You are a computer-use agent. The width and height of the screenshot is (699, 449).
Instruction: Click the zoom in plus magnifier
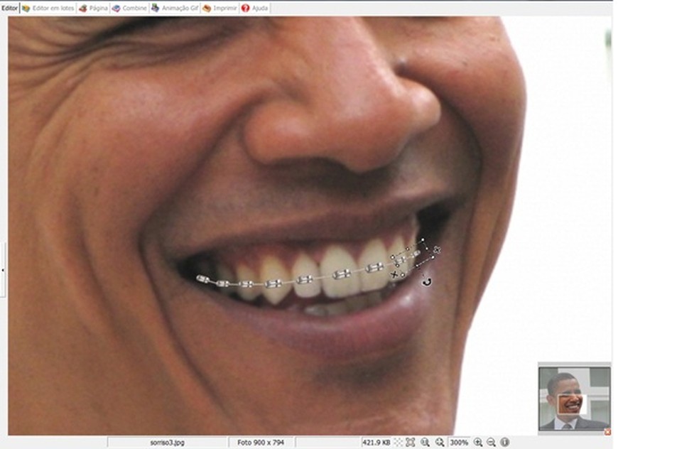tap(478, 443)
